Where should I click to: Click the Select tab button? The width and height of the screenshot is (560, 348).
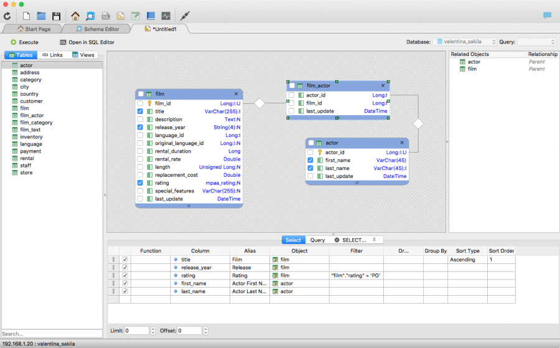point(293,240)
